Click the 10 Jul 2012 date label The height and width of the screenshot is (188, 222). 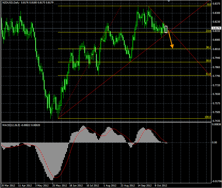[x=93, y=185]
